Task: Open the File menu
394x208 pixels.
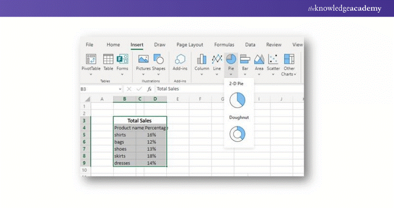Action: tap(89, 45)
